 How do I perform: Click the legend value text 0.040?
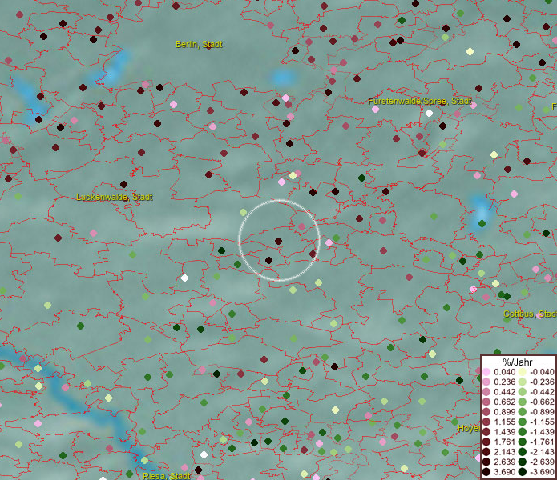[x=505, y=372]
